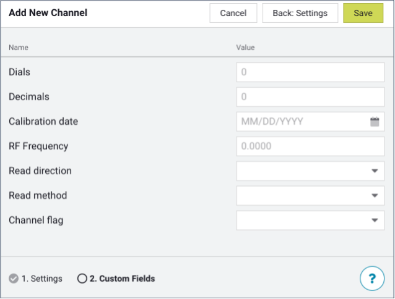Select the circle marker for Custom Fields
The image size is (395, 299).
click(x=82, y=279)
